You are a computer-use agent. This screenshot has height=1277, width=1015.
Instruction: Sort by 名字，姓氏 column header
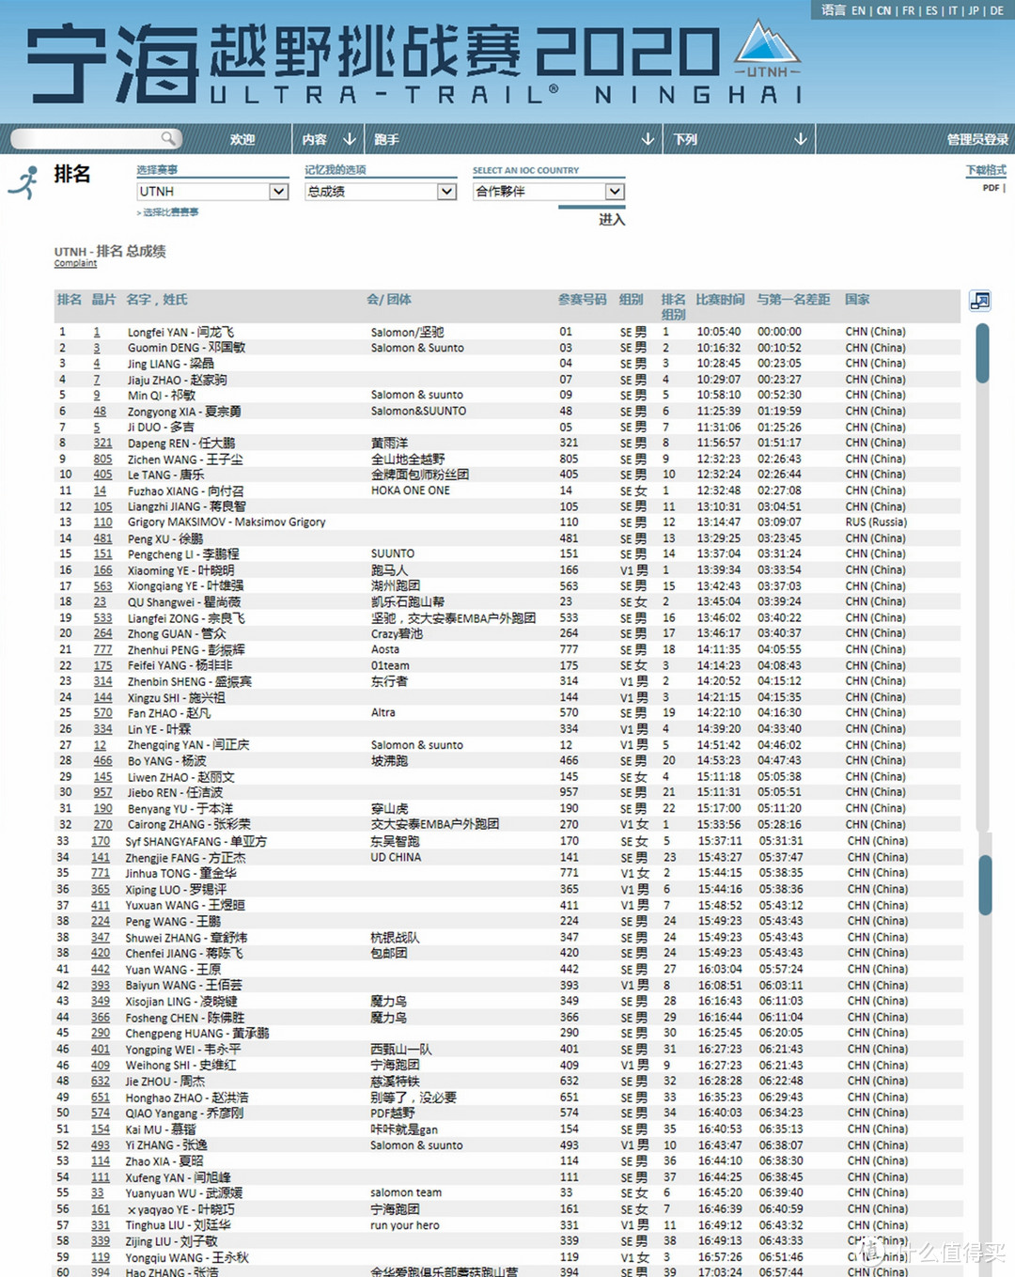tap(157, 300)
